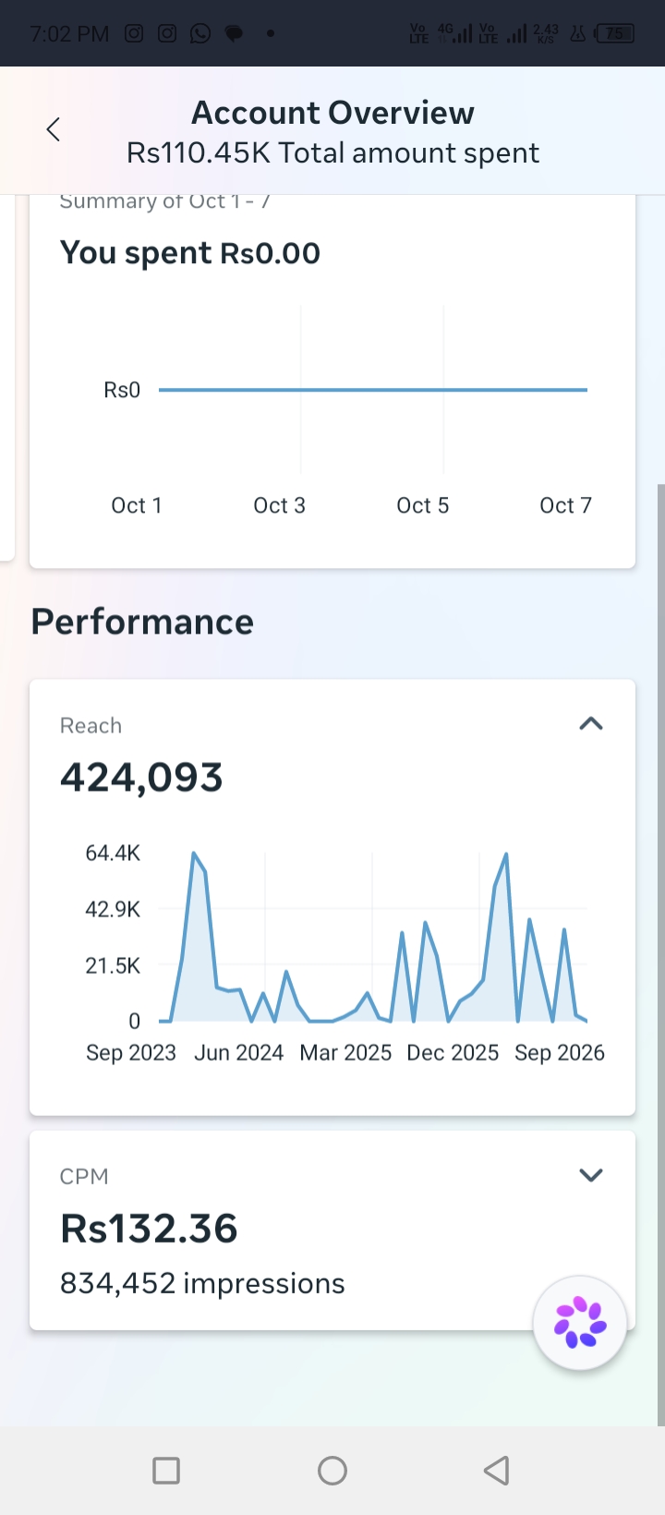Tap the Reach value 424,093
Screen dimensions: 665x1515
pyautogui.click(x=141, y=778)
